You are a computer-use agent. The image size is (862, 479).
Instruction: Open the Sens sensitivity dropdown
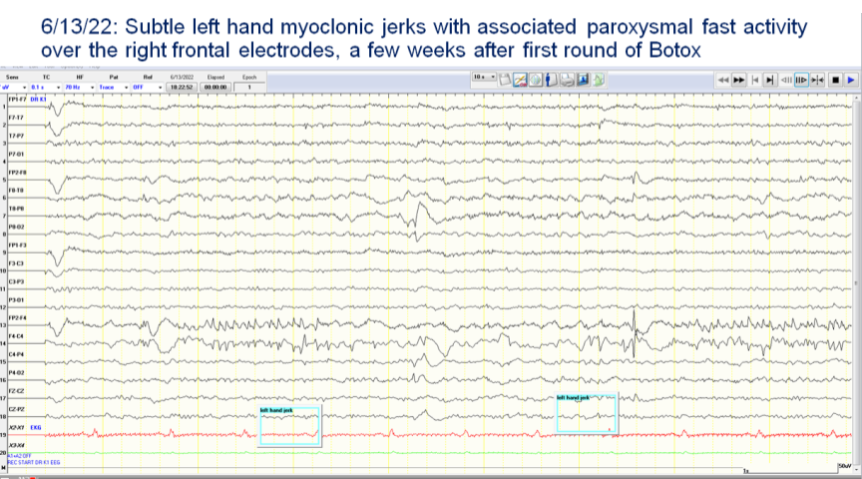22,87
